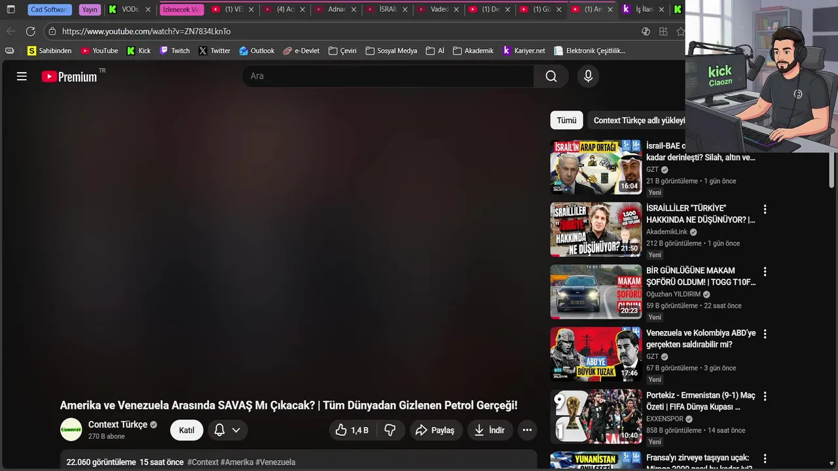Start voice search with microphone icon
This screenshot has height=471, width=838.
[588, 77]
